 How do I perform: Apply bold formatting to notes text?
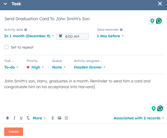tap(8, 118)
